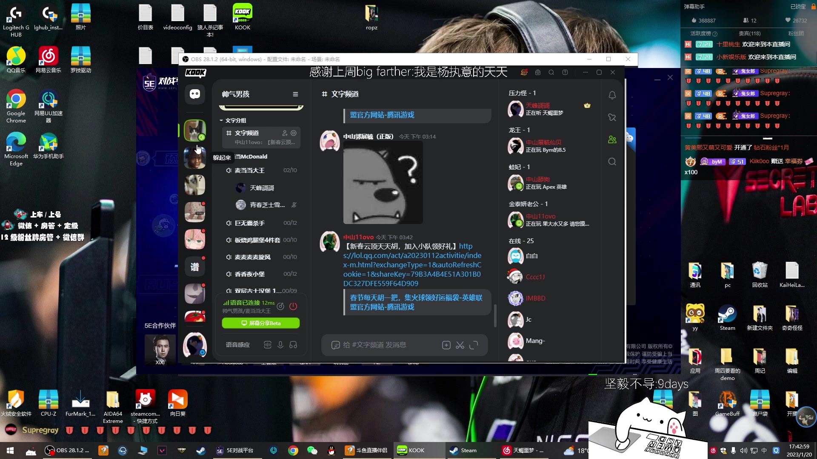Viewport: 817px width, 459px height.
Task: Open 中山郭展毓 (正版) avatar profile
Action: [330, 141]
